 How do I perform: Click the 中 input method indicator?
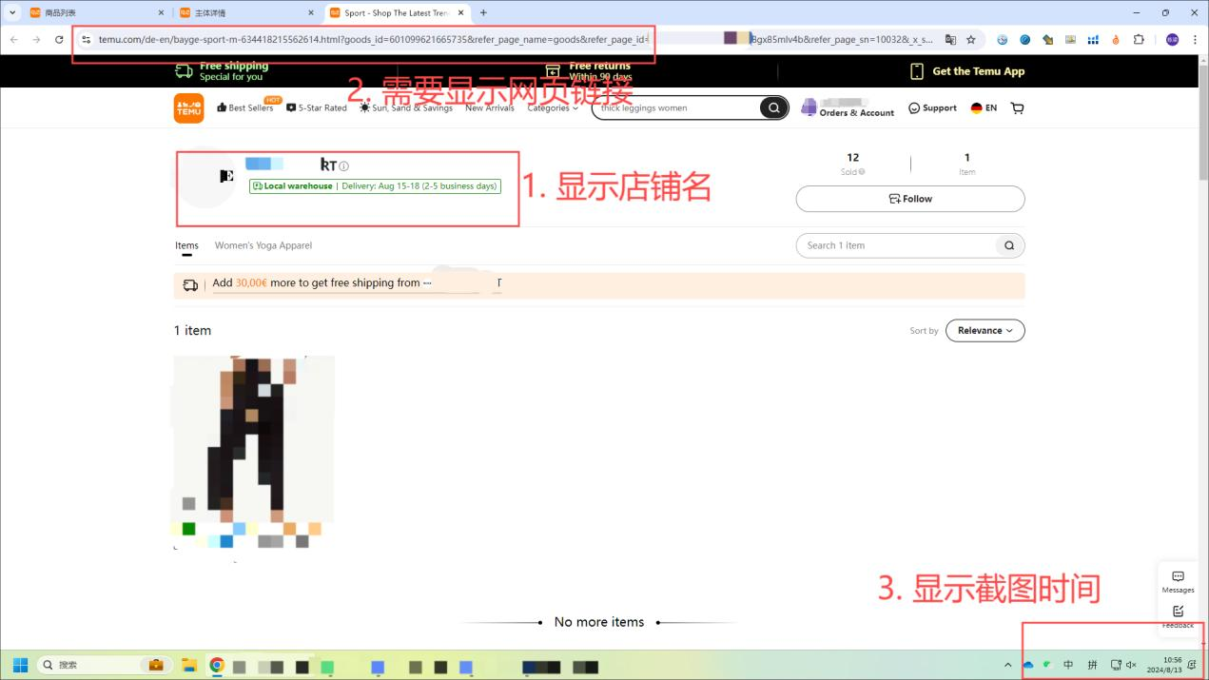1068,665
